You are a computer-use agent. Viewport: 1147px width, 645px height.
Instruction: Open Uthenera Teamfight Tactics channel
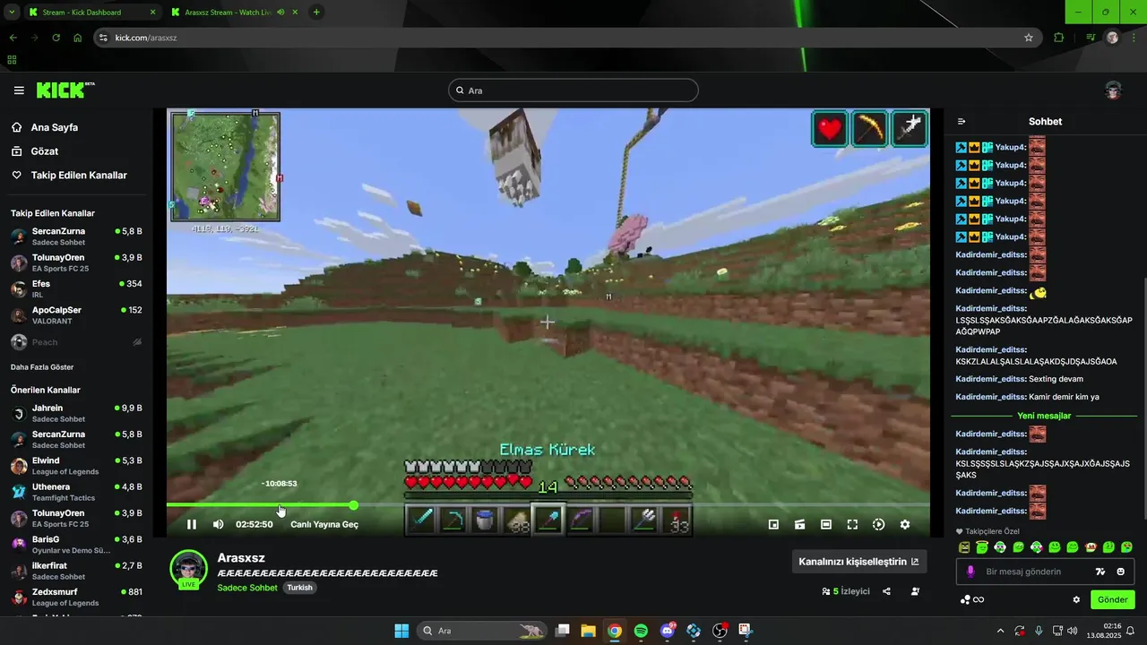click(76, 492)
